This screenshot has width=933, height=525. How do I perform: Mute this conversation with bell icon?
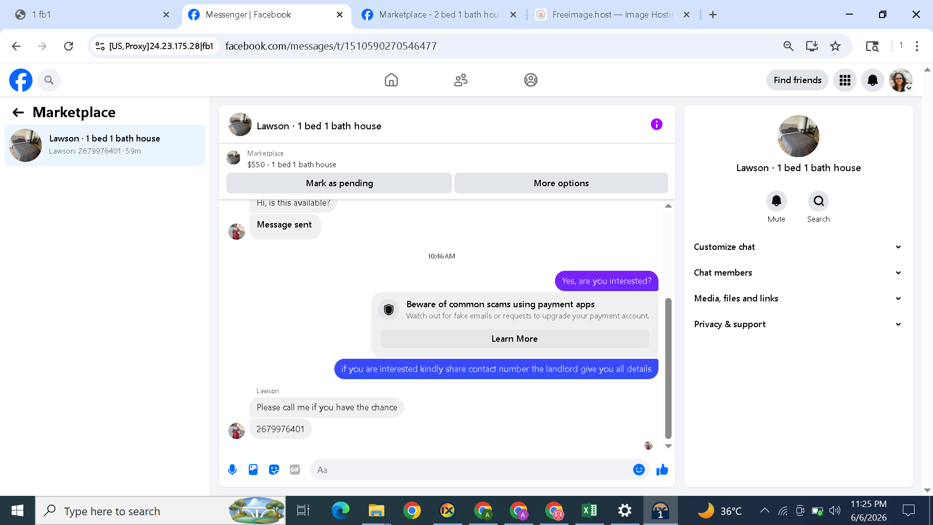[777, 201]
